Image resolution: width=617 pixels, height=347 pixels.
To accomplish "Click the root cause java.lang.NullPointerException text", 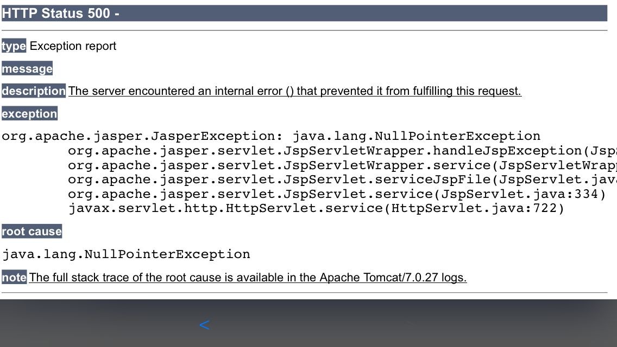I will (126, 254).
